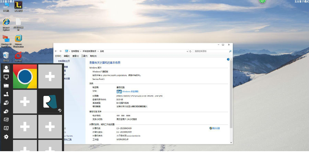This screenshot has height=157, width=309.
Task: Select the text 'Windows7 旗舰版'
Action: (x=100, y=72)
